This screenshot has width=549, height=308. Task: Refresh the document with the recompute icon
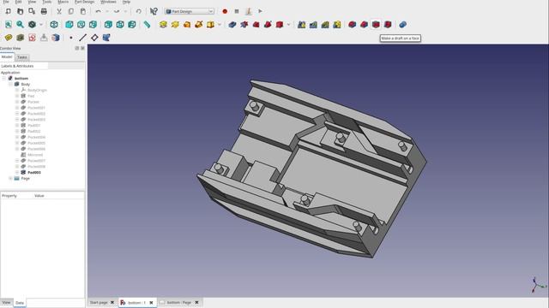coord(139,11)
